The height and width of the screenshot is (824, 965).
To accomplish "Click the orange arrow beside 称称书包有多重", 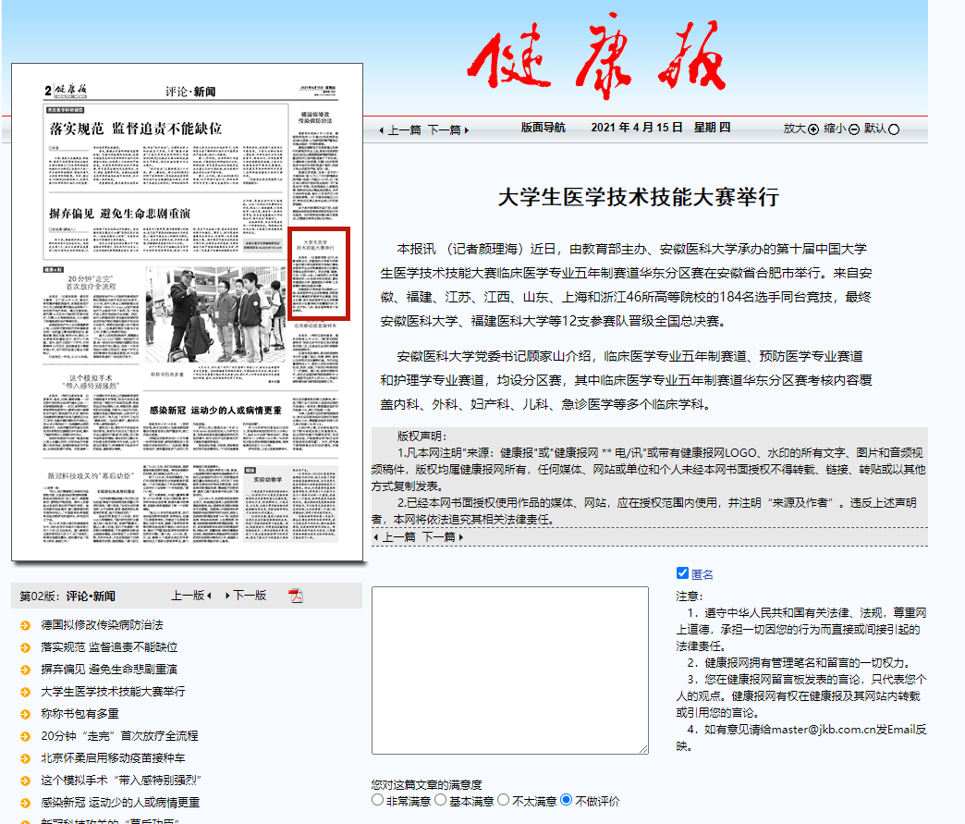I will point(25,714).
